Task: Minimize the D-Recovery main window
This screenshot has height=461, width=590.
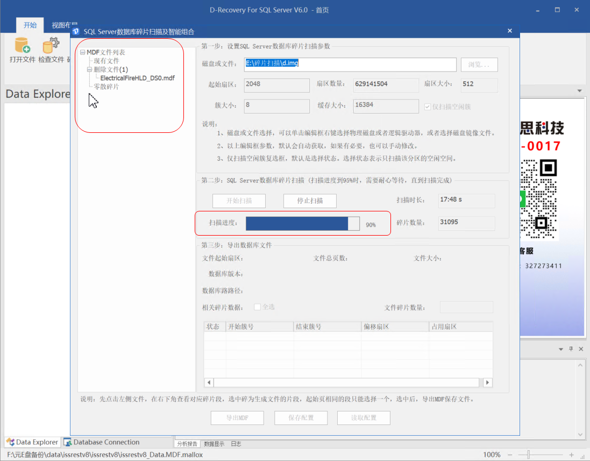Action: (x=538, y=10)
